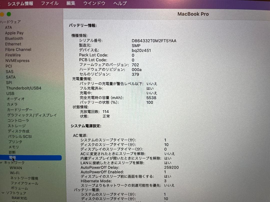The height and width of the screenshot is (202, 270).
Task: View メモリ information
Action: (11, 147)
